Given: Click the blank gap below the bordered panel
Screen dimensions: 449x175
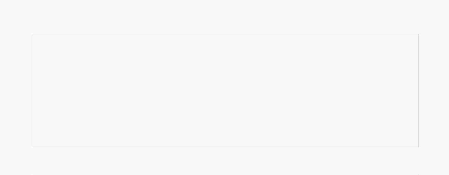Looking at the screenshot, I should 224,160.
